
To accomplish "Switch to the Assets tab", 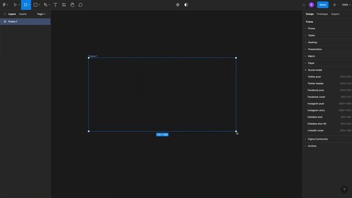I will pyautogui.click(x=23, y=14).
